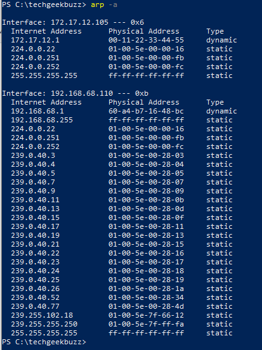Select the Interface 192.168.68.110 header line
Screen dimensions: 262x350
(x=75, y=93)
